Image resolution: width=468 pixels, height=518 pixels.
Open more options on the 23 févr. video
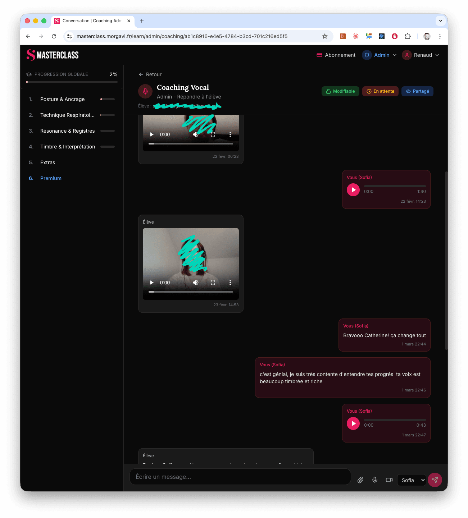point(230,283)
